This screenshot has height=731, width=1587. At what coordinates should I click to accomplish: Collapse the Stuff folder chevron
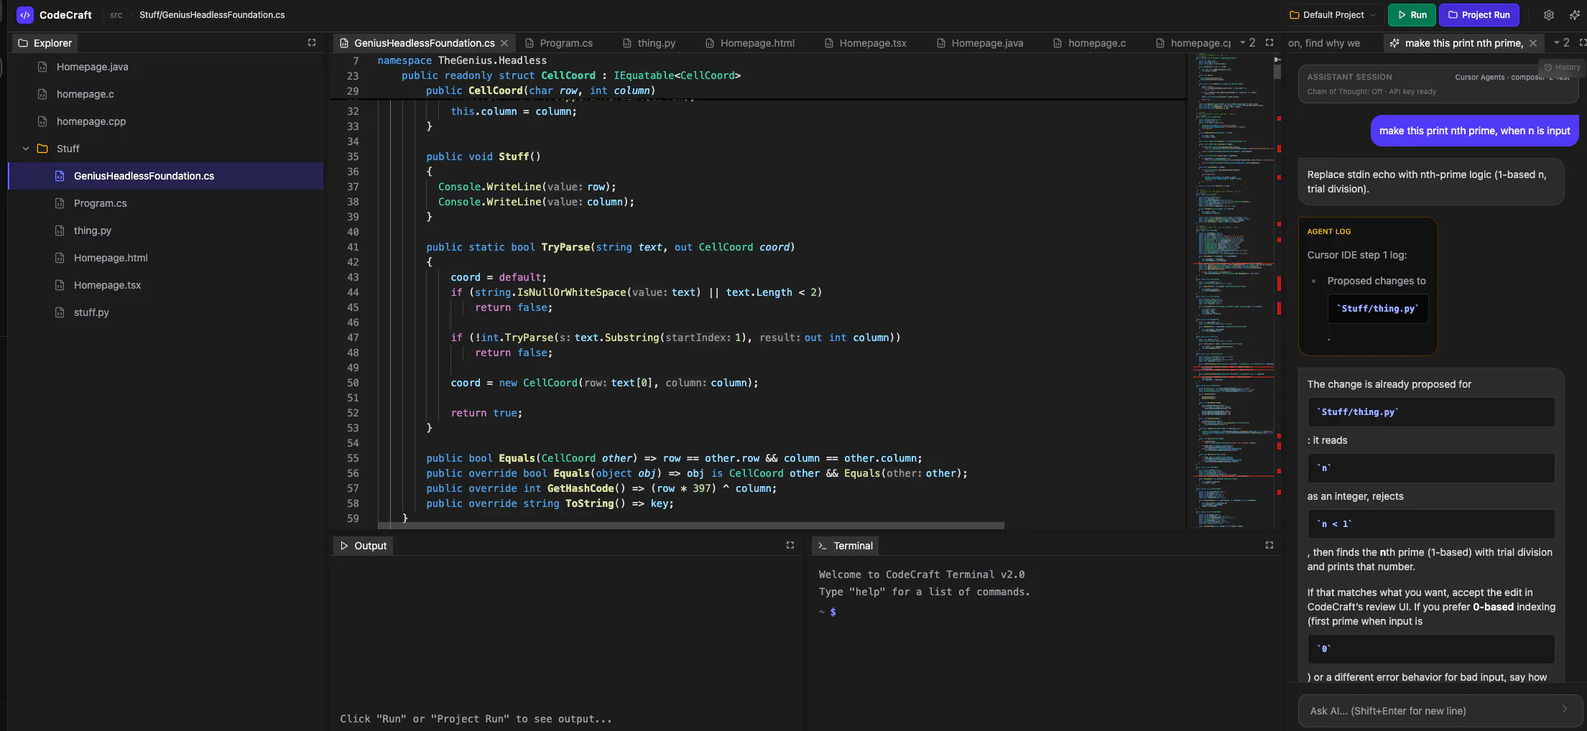tap(26, 149)
